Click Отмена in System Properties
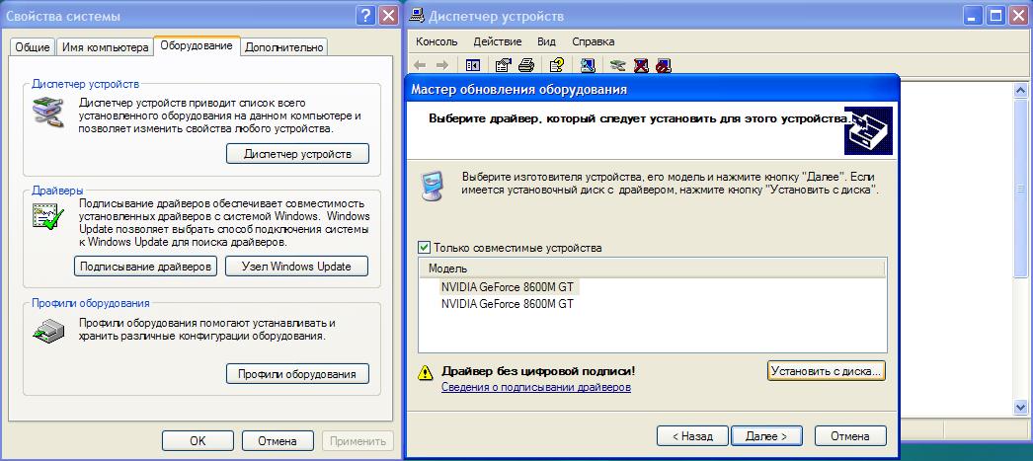The height and width of the screenshot is (461, 1033). [278, 440]
